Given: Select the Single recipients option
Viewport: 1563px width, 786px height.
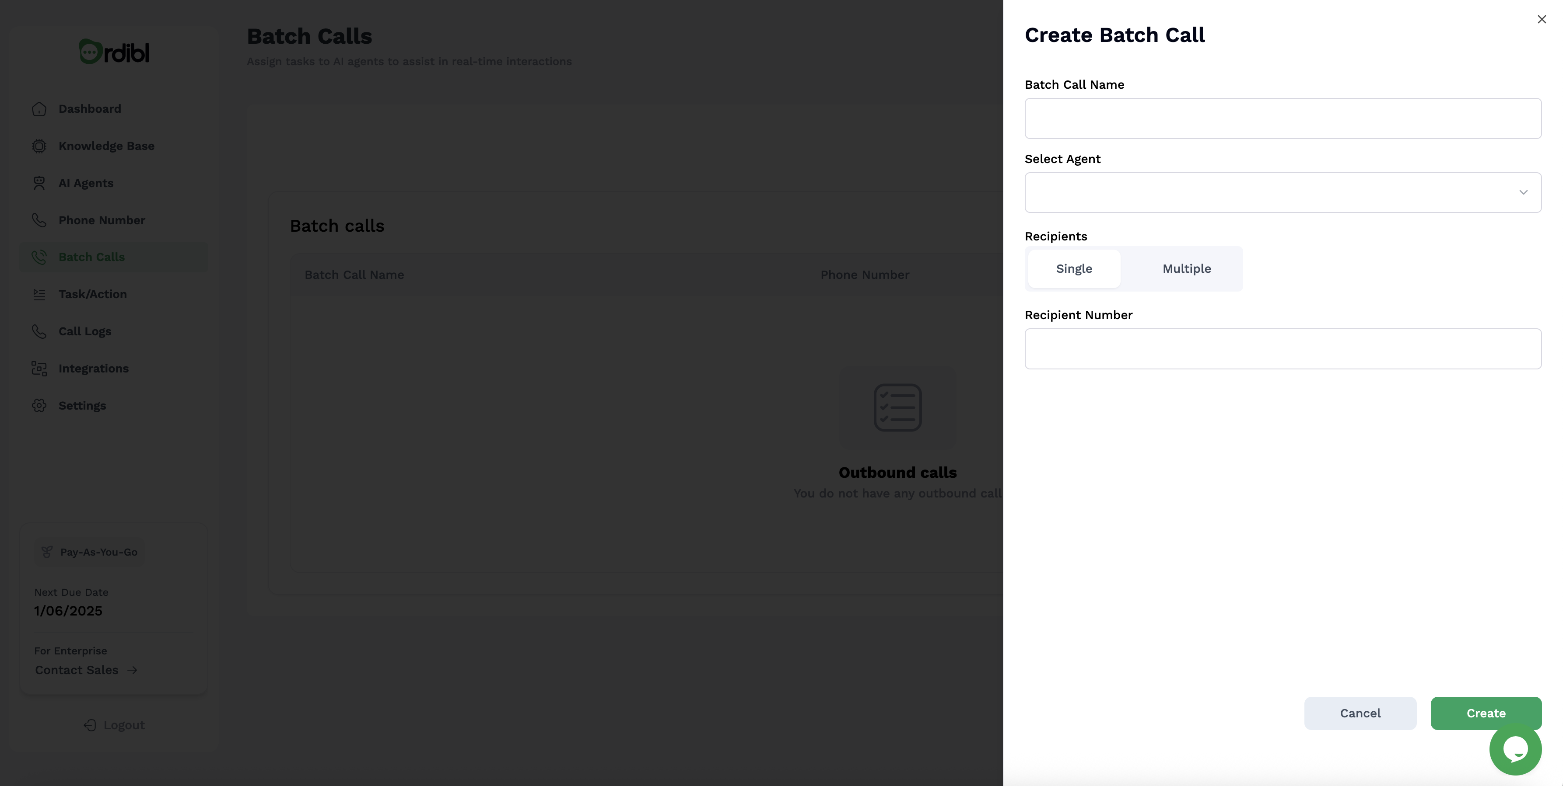Looking at the screenshot, I should point(1074,268).
